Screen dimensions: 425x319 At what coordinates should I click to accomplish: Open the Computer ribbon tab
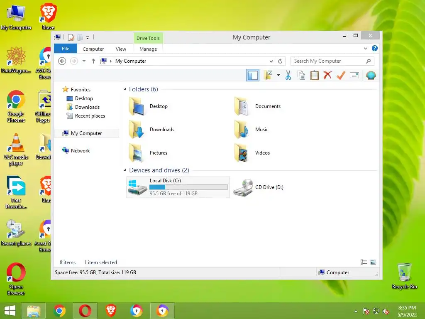(93, 49)
